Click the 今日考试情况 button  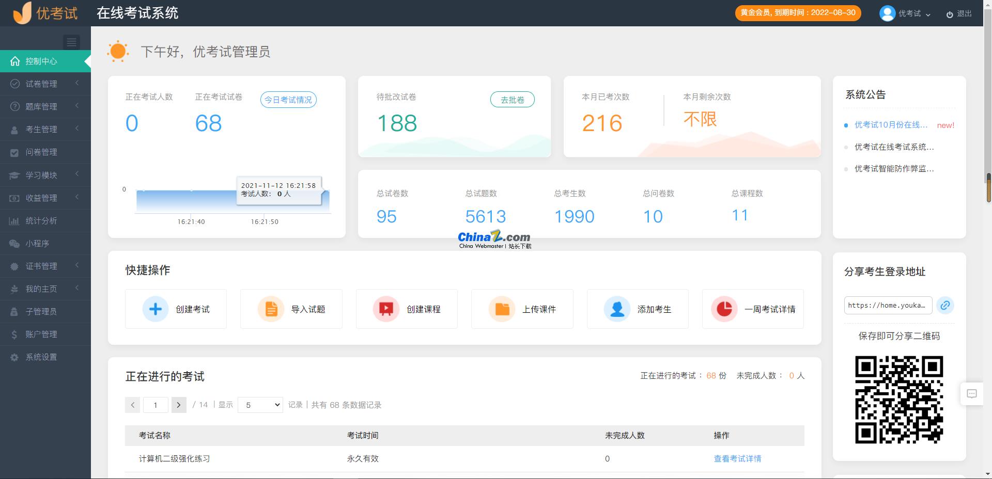[288, 100]
